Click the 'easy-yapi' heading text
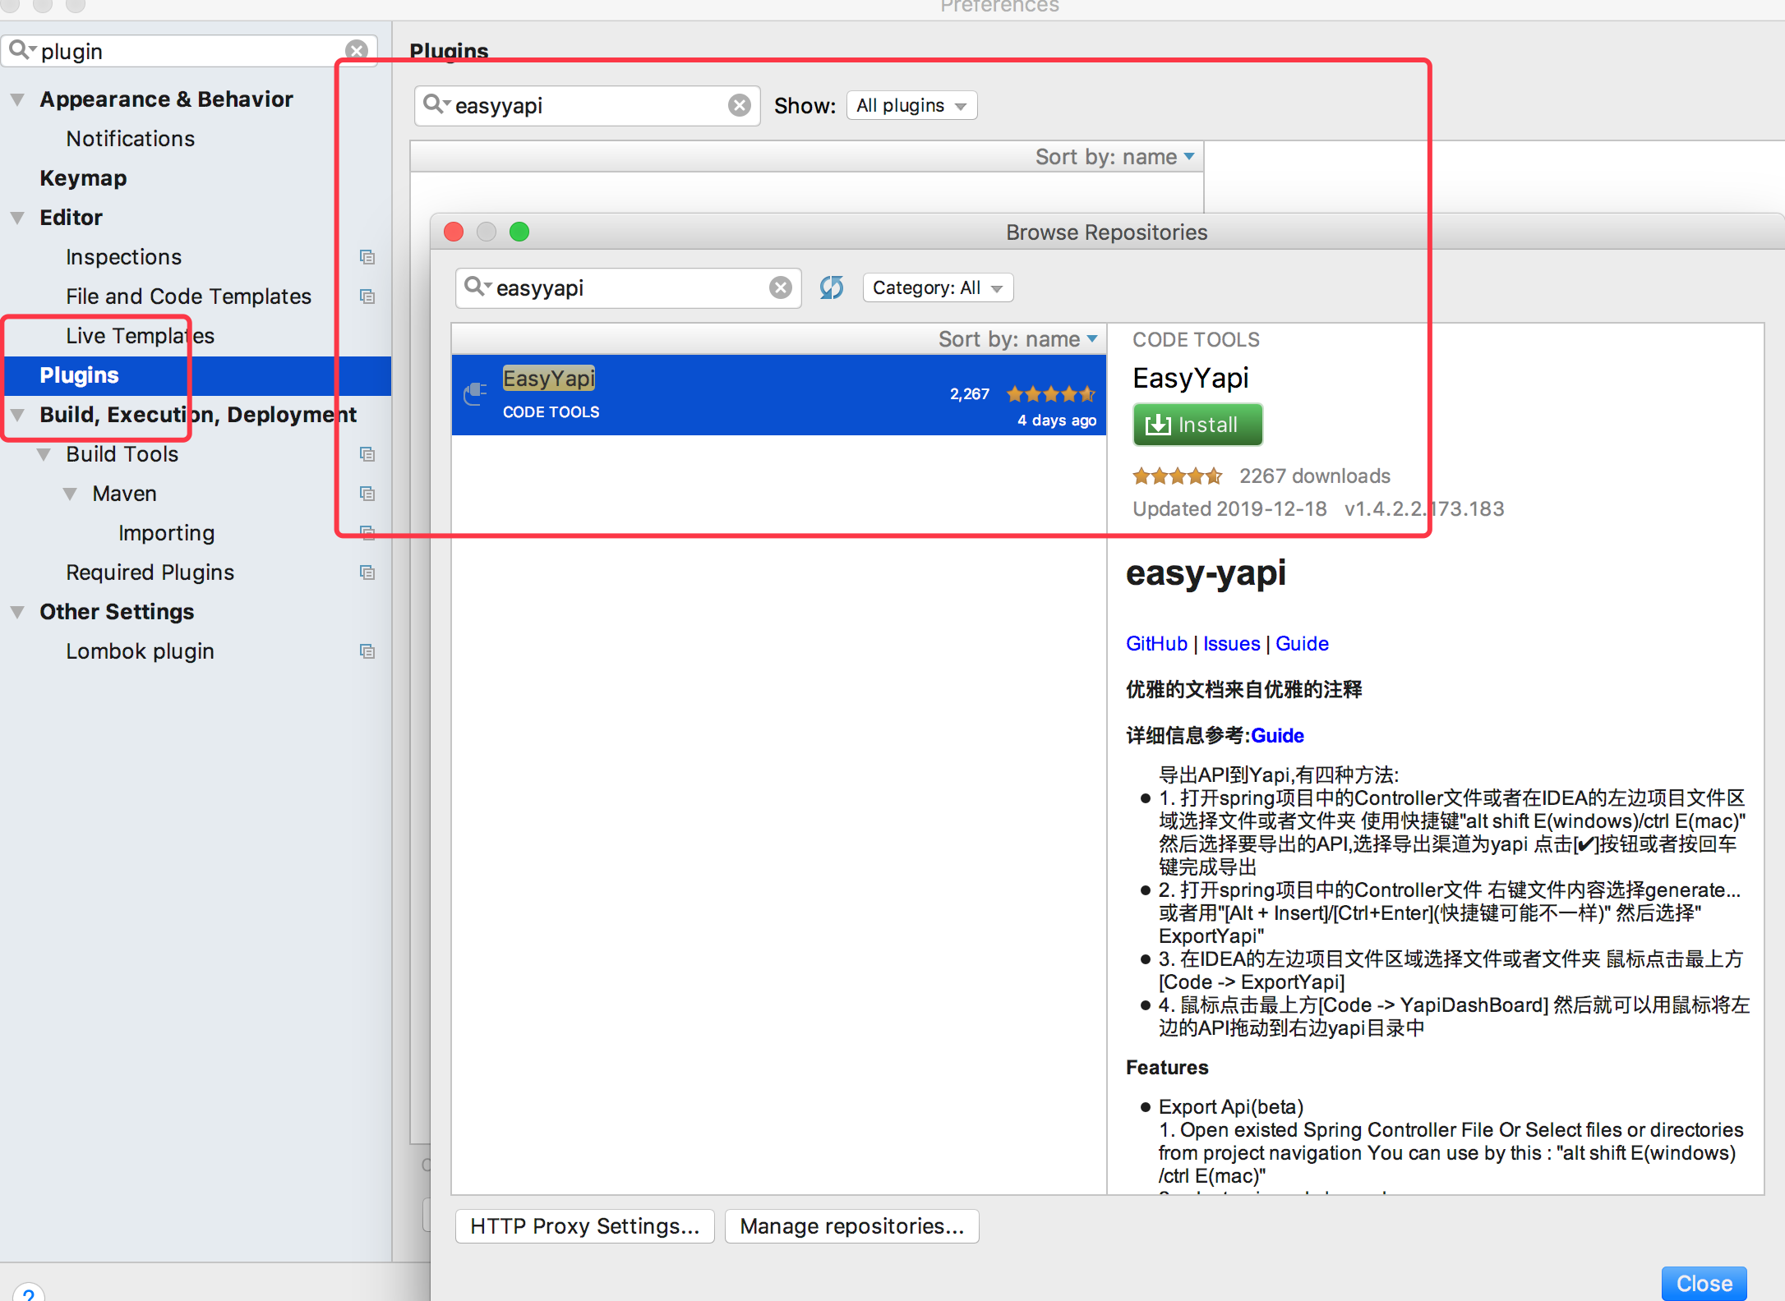 pyautogui.click(x=1206, y=572)
